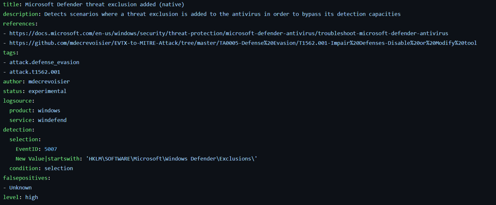
Task: Select the attack.t1562.001 tag
Action: point(35,72)
